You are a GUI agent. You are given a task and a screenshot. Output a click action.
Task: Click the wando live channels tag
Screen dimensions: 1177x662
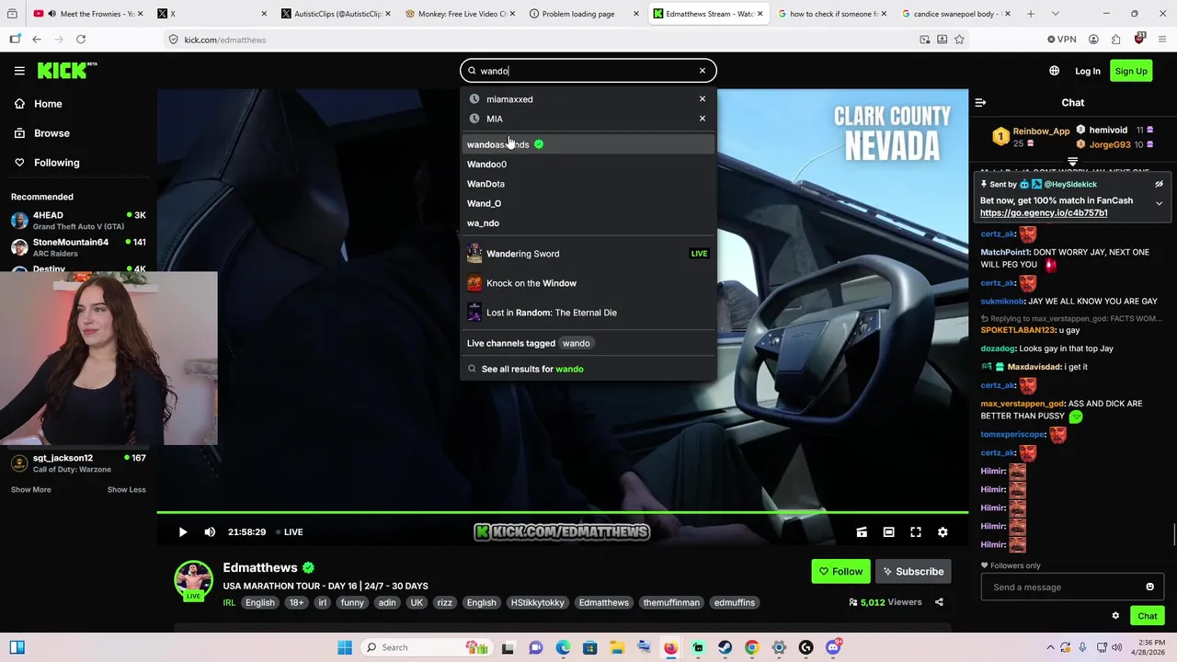pyautogui.click(x=577, y=343)
